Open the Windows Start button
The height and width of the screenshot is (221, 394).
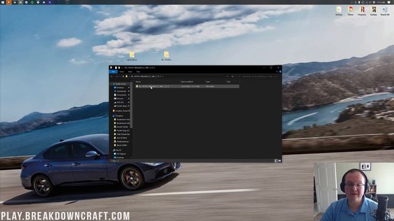tap(2, 2)
